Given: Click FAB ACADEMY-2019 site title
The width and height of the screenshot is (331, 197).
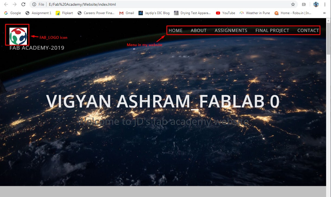Looking at the screenshot, I should 37,48.
